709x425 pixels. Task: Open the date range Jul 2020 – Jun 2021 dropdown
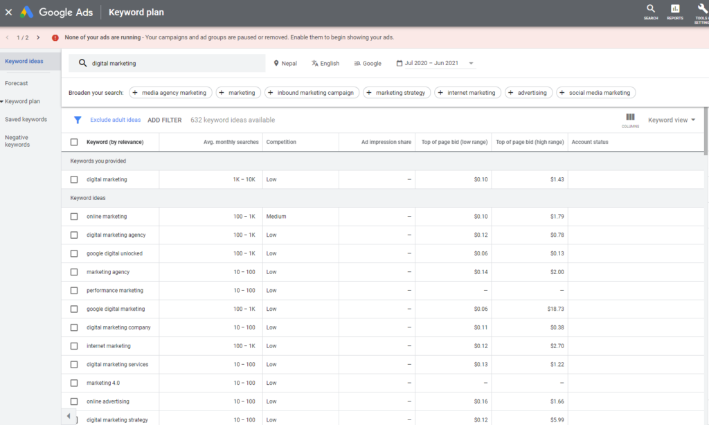(x=433, y=63)
